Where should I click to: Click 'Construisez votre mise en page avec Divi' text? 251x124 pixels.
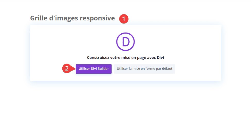(x=126, y=58)
